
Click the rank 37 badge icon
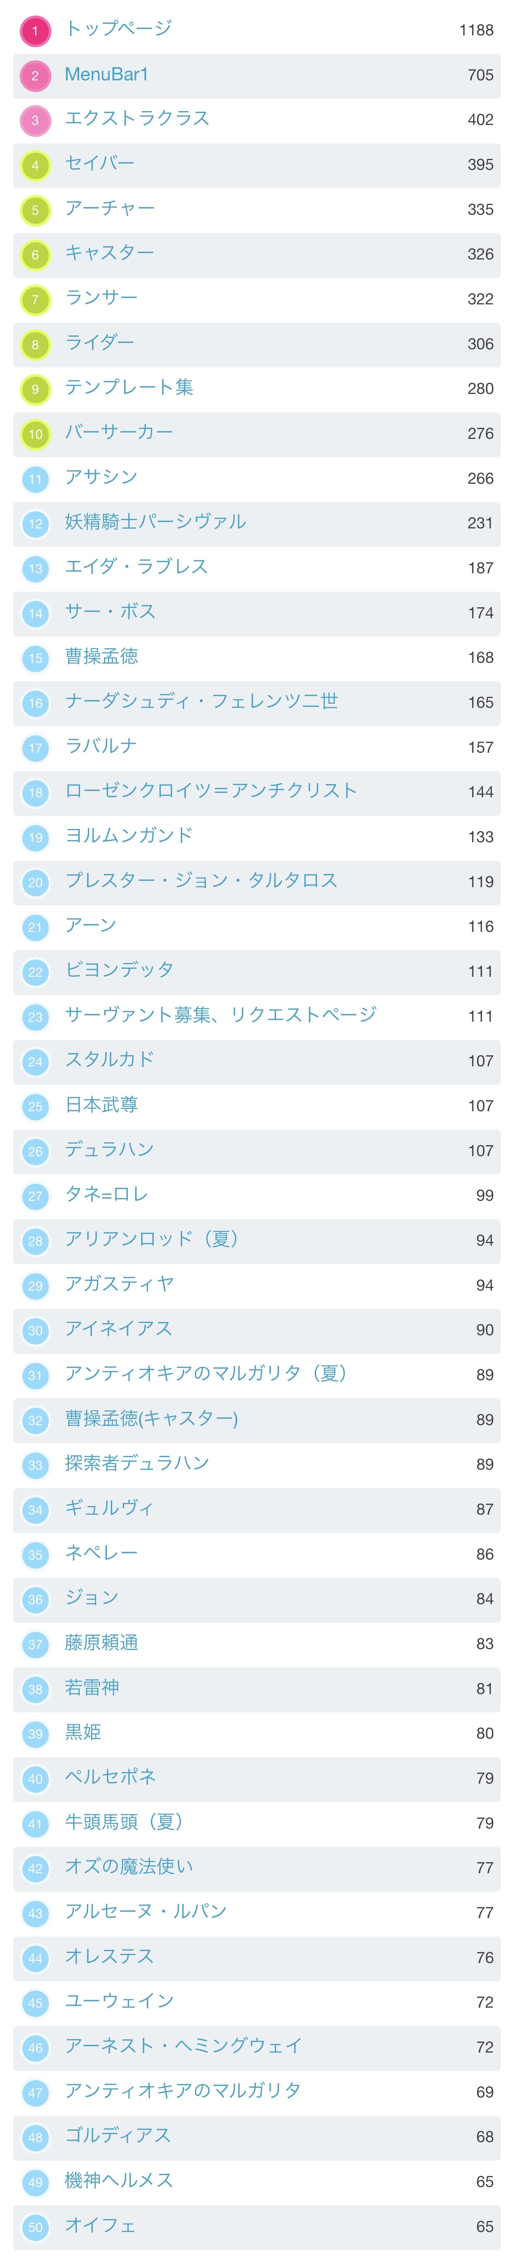pos(35,1644)
